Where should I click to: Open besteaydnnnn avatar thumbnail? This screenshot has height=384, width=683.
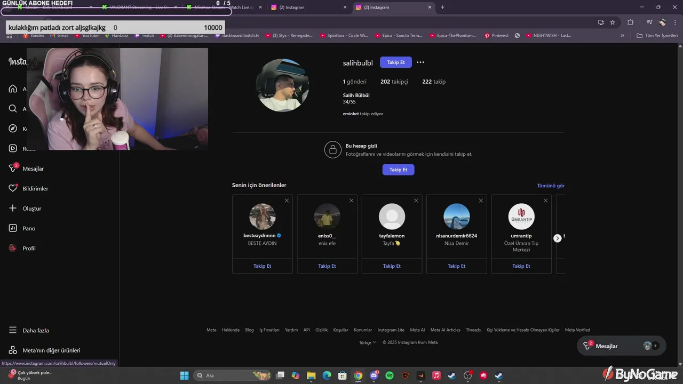tap(263, 217)
